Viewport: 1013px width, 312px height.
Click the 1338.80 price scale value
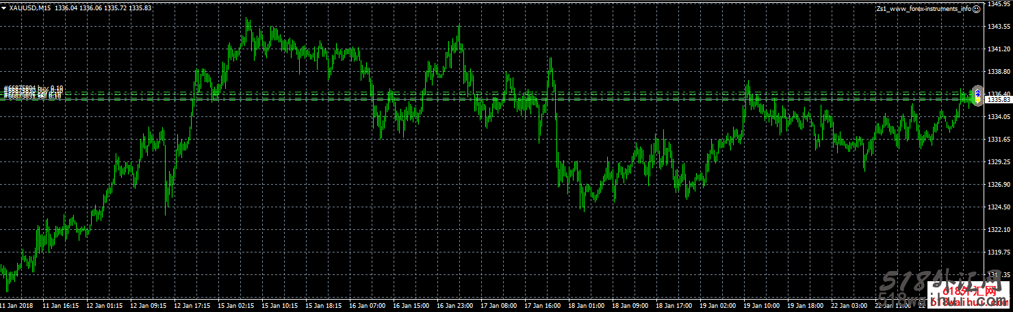pyautogui.click(x=999, y=72)
